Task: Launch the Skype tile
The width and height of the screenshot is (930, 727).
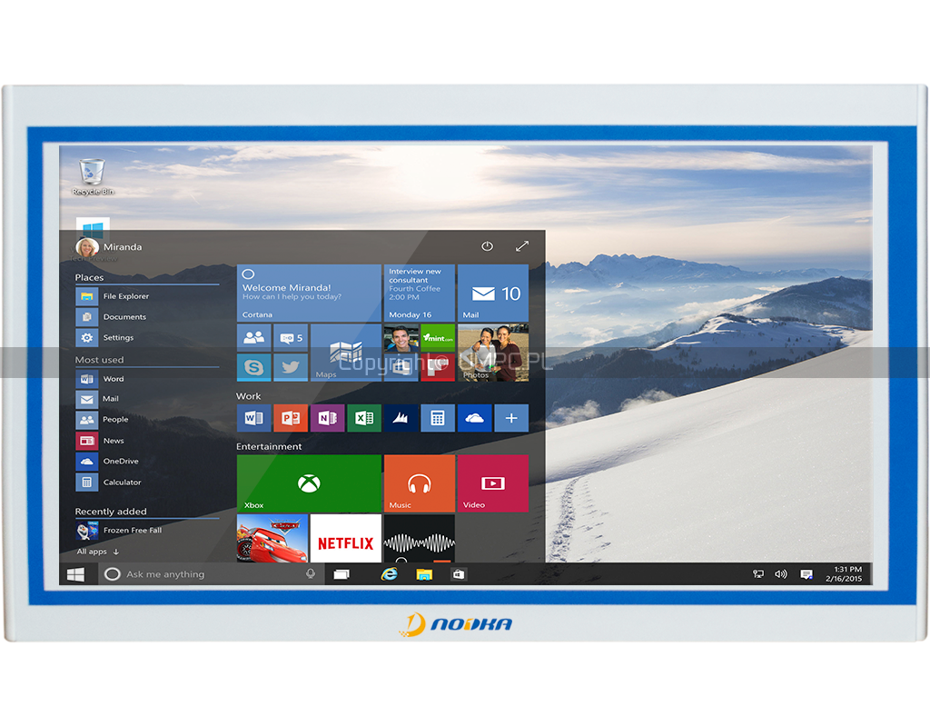Action: (x=254, y=367)
